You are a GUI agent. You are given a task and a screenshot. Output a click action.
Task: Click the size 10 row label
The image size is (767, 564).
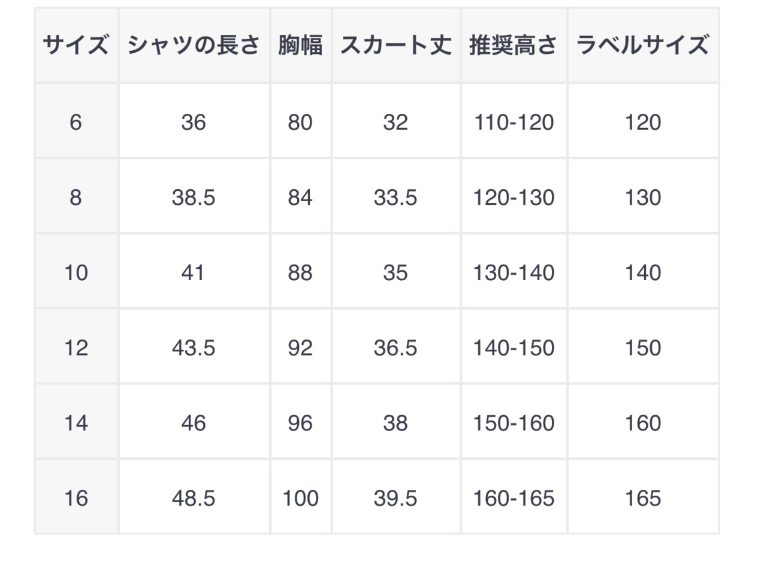[x=76, y=272]
